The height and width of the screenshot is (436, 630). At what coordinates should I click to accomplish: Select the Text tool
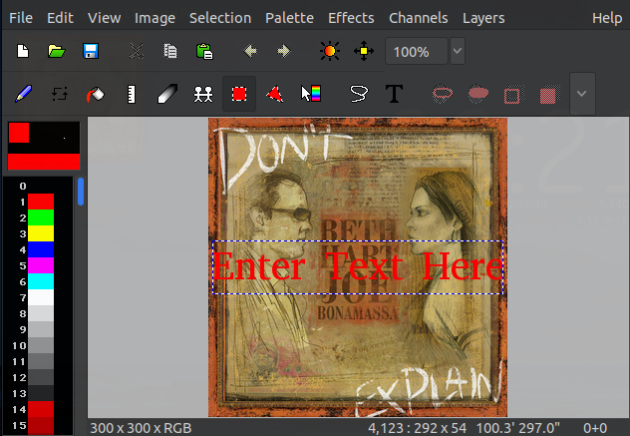pyautogui.click(x=394, y=94)
